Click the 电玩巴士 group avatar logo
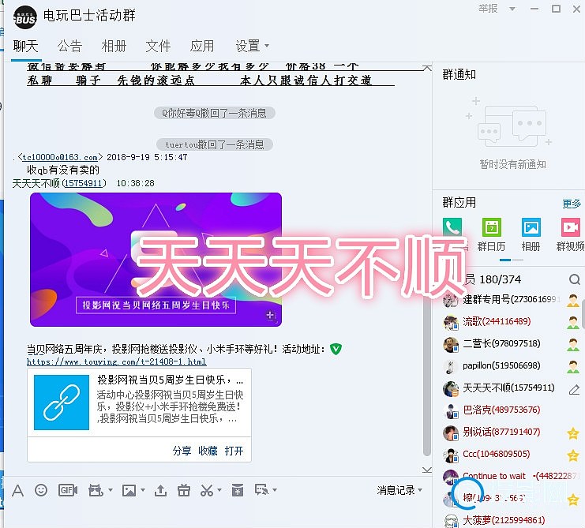This screenshot has height=528, width=585. (x=25, y=17)
